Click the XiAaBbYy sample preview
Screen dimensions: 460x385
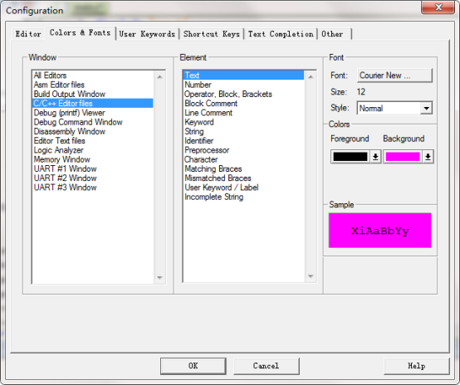coord(380,231)
